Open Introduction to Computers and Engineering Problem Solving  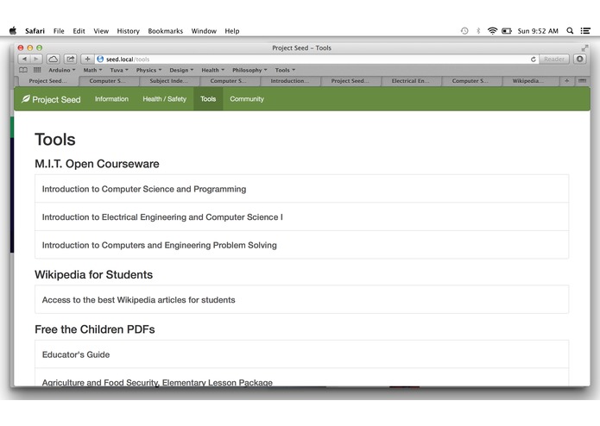[x=301, y=245]
